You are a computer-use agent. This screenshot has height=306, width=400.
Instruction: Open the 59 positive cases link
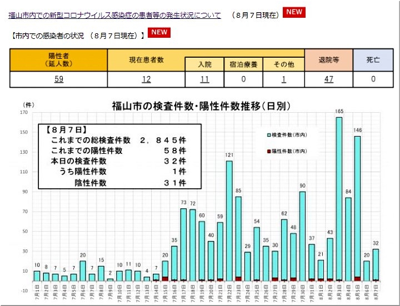pyautogui.click(x=58, y=79)
